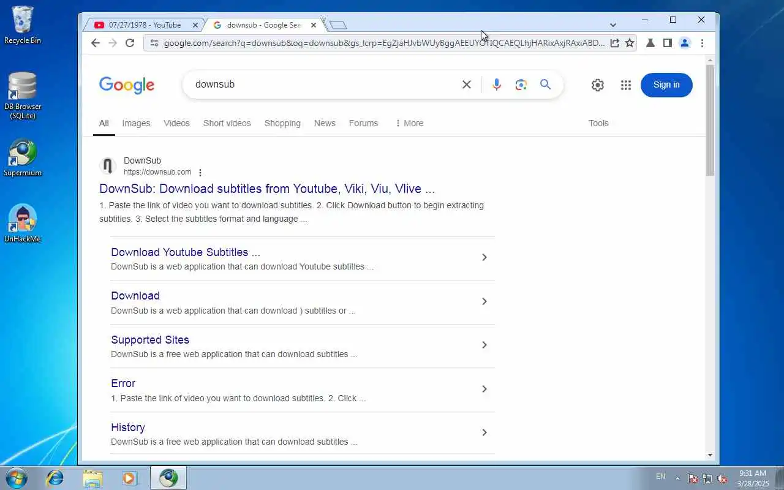Go back with the browser back arrow
This screenshot has width=784, height=490.
(x=95, y=43)
